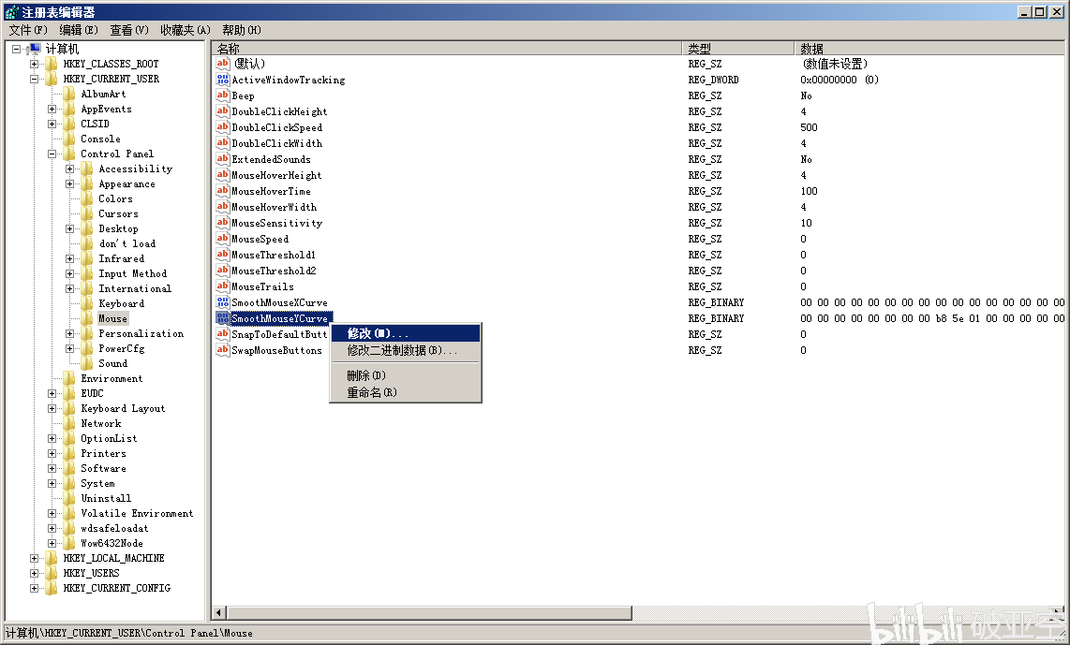The image size is (1070, 645).
Task: Click the ActiveWindowTracking DWORD value icon
Action: (x=222, y=80)
